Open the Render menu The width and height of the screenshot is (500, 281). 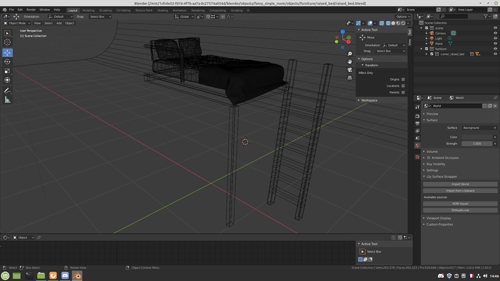pyautogui.click(x=31, y=10)
